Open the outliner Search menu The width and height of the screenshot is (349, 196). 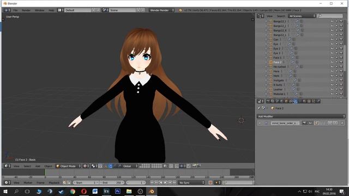click(281, 16)
